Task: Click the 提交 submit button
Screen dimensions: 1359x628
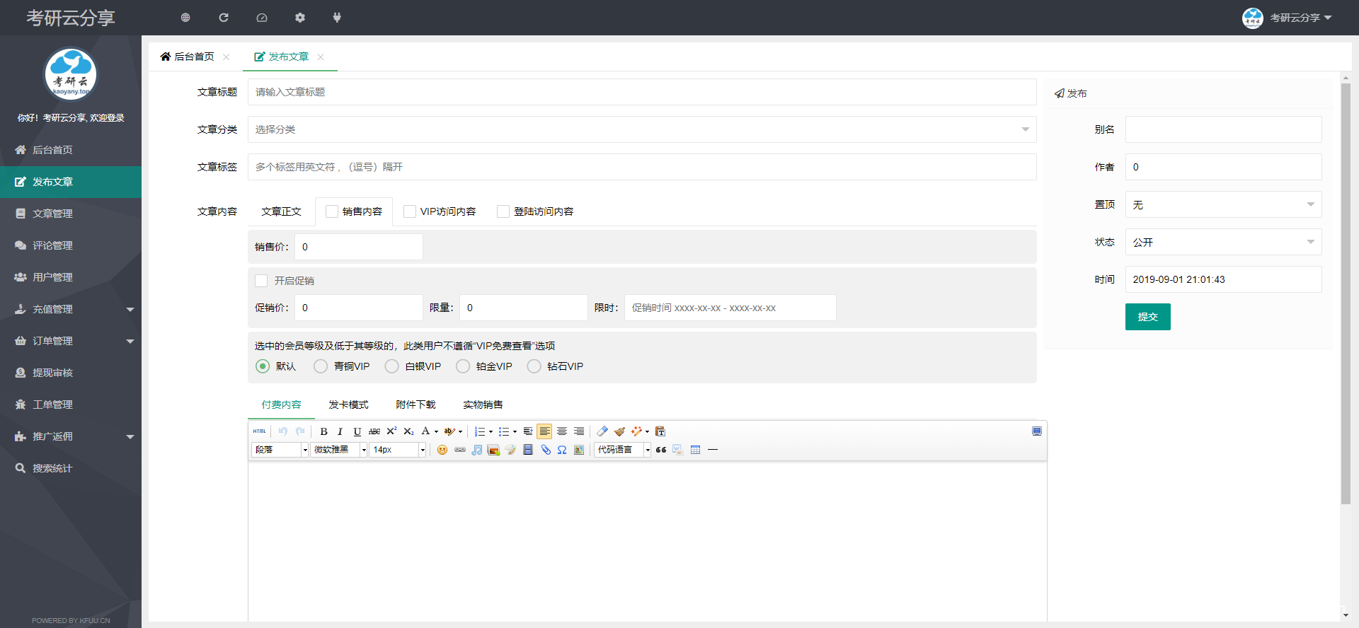Action: click(x=1147, y=317)
